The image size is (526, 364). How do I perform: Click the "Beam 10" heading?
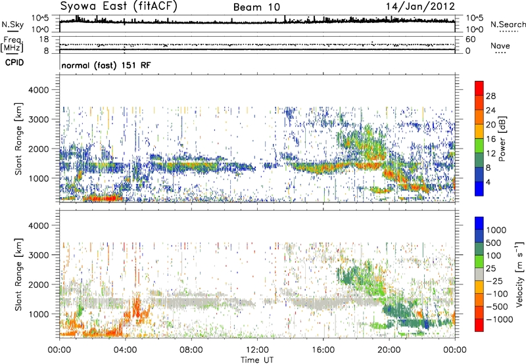(x=256, y=7)
